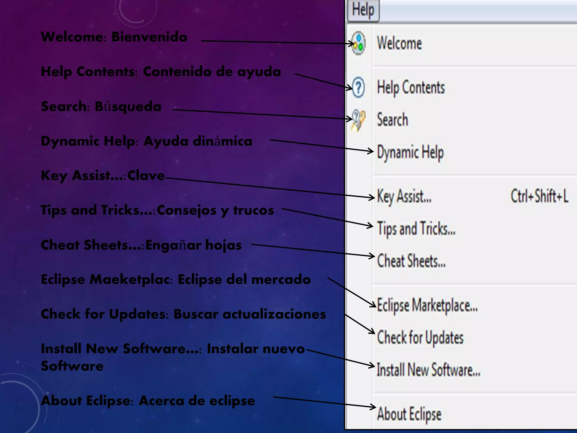Open Cheat Sheets... menu entry

[x=411, y=261]
